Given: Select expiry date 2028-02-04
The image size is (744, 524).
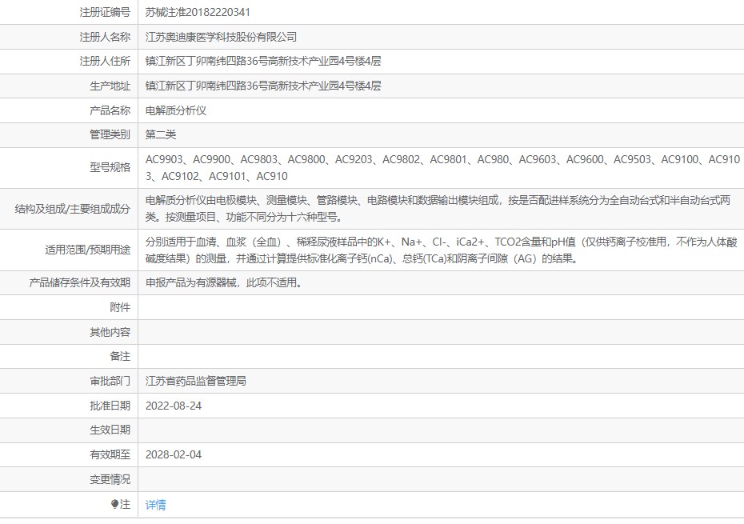Looking at the screenshot, I should pos(174,454).
